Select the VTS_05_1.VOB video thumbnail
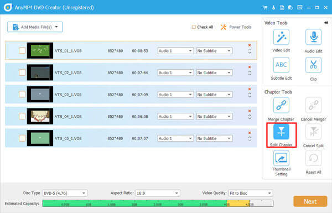 pos(40,138)
